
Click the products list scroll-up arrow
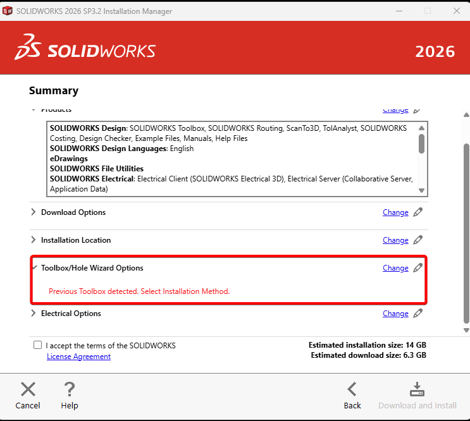[x=421, y=128]
